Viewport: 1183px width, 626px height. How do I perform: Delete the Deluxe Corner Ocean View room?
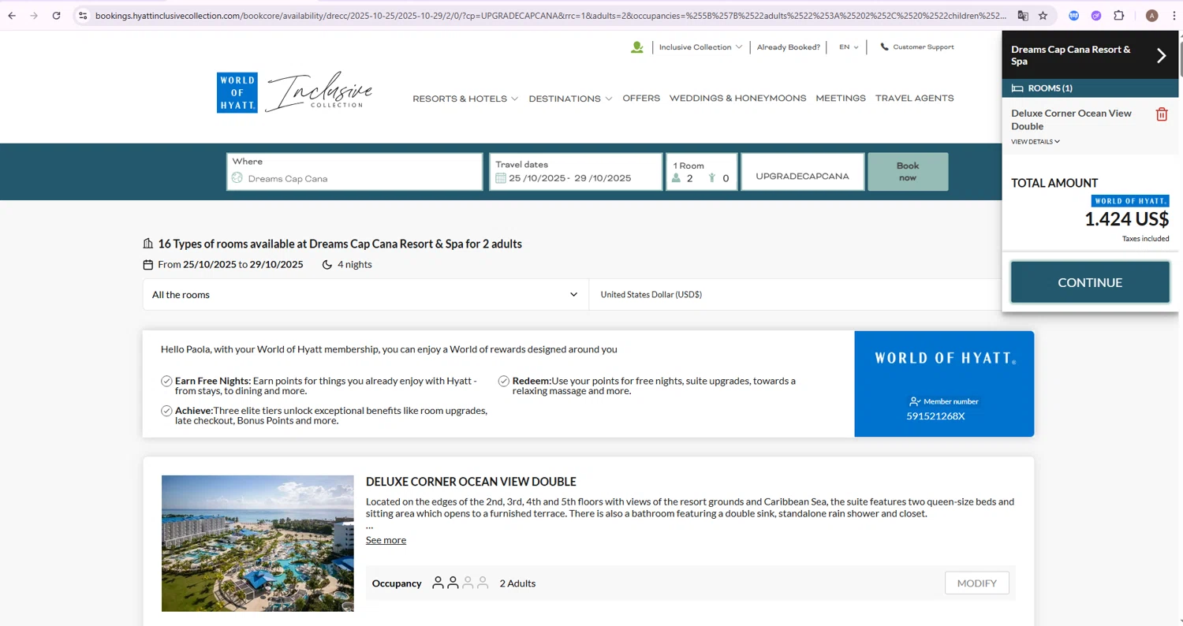point(1162,114)
